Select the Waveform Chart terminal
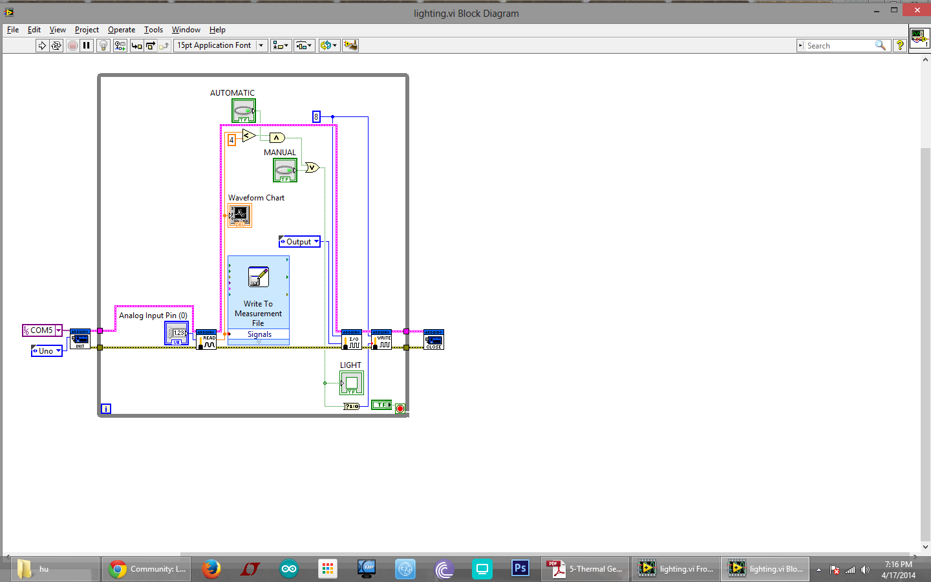Viewport: 931px width, 582px height. tap(240, 215)
